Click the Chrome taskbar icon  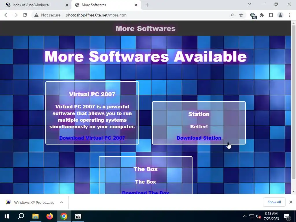pos(64,216)
